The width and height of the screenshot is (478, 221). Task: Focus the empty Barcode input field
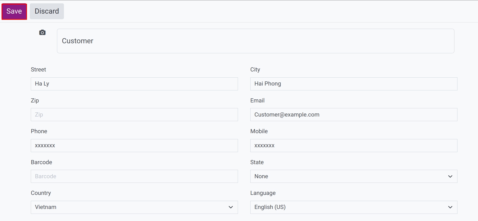[x=134, y=176]
